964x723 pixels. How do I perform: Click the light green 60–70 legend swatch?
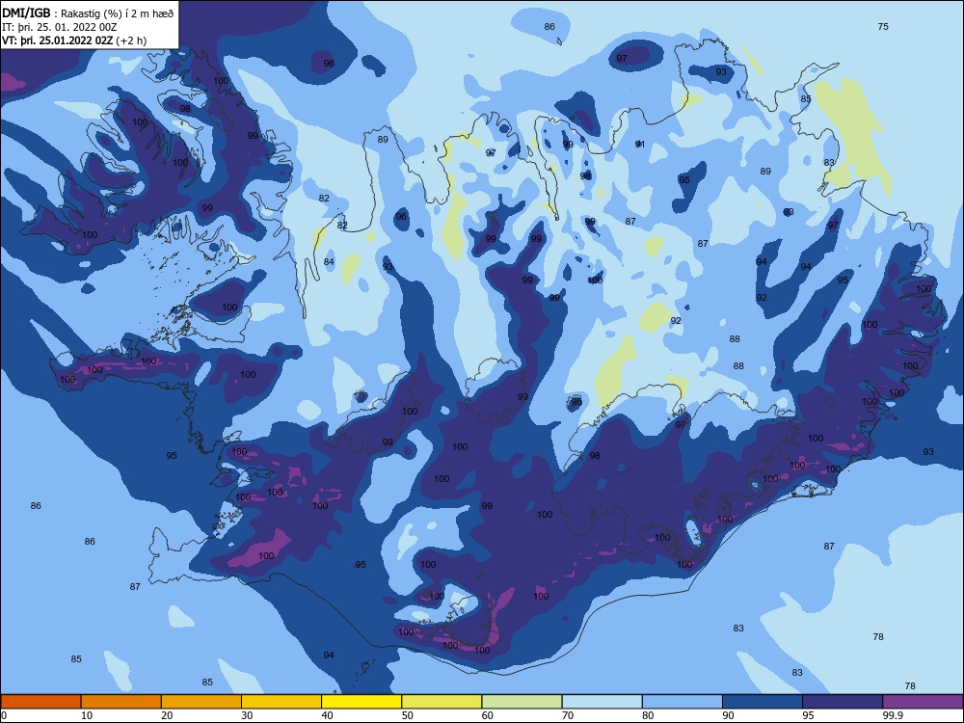tap(522, 702)
